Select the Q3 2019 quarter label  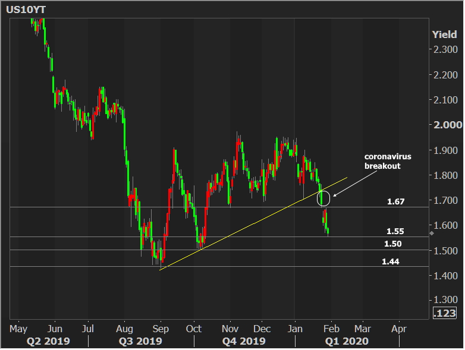pyautogui.click(x=142, y=341)
